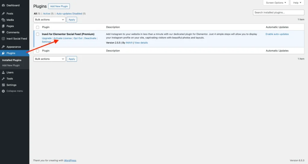The image size is (308, 164).
Task: Click the Plugins page heading
Action: click(x=40, y=6)
